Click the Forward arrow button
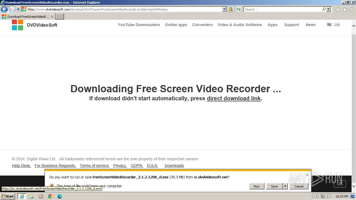The width and height of the screenshot is (356, 200). click(12, 9)
